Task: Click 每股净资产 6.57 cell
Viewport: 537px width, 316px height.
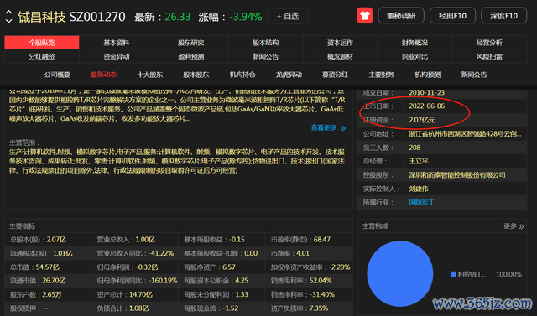Action: (222, 267)
